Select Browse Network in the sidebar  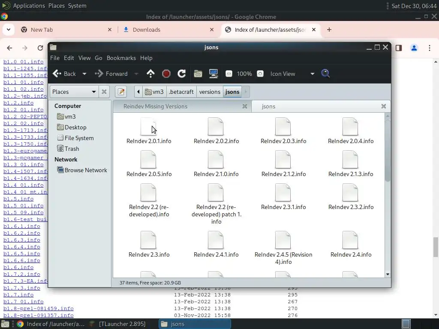82,170
